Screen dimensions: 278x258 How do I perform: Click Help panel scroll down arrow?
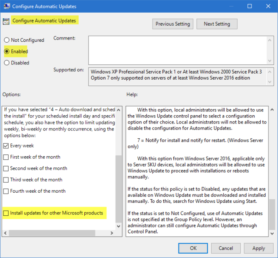tap(272, 234)
